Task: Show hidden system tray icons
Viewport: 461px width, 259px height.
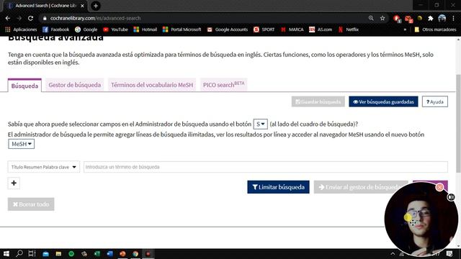Action: click(393, 254)
